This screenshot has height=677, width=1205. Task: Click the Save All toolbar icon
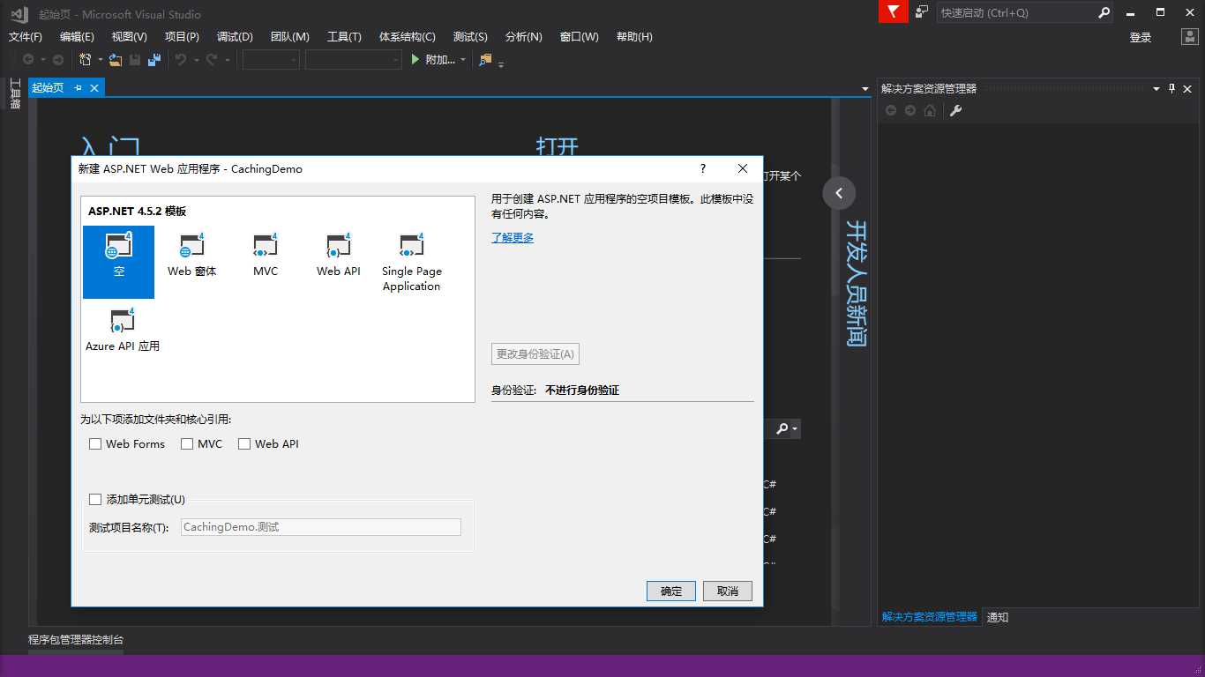click(154, 60)
